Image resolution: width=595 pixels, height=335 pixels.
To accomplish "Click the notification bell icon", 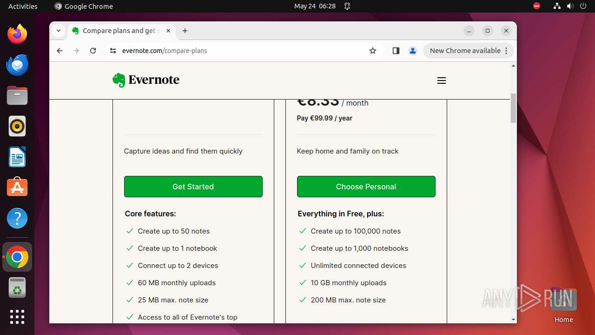I will [x=347, y=6].
